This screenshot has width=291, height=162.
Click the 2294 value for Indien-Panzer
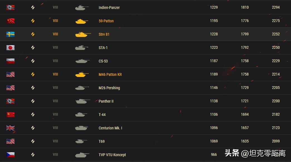point(276,8)
